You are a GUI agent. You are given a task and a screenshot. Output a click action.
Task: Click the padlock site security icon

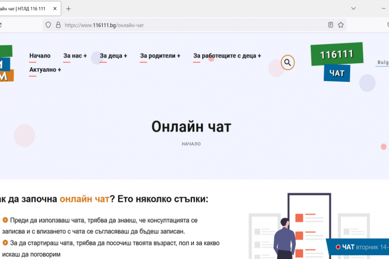[58, 25]
